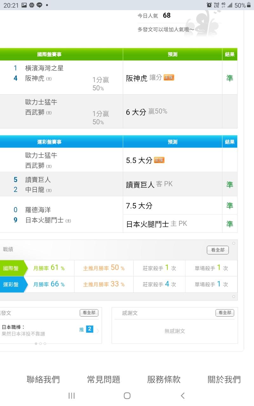Tap the basketball notification icon in status bar

tap(32, 5)
